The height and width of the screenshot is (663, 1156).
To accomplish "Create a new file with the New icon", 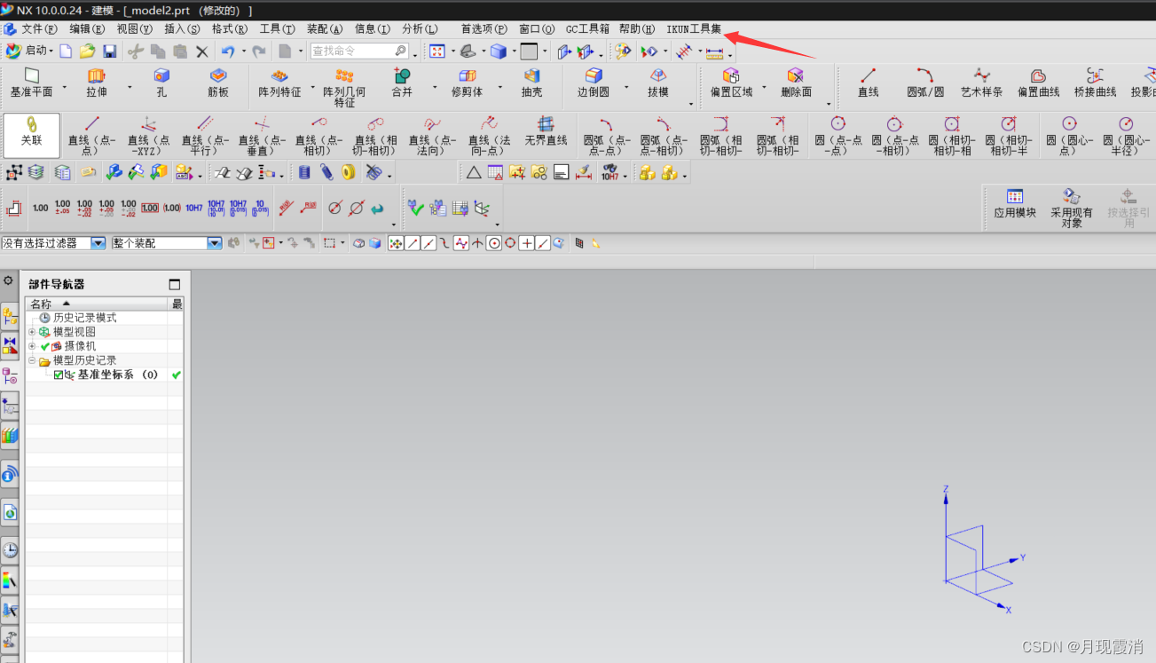I will [x=66, y=51].
